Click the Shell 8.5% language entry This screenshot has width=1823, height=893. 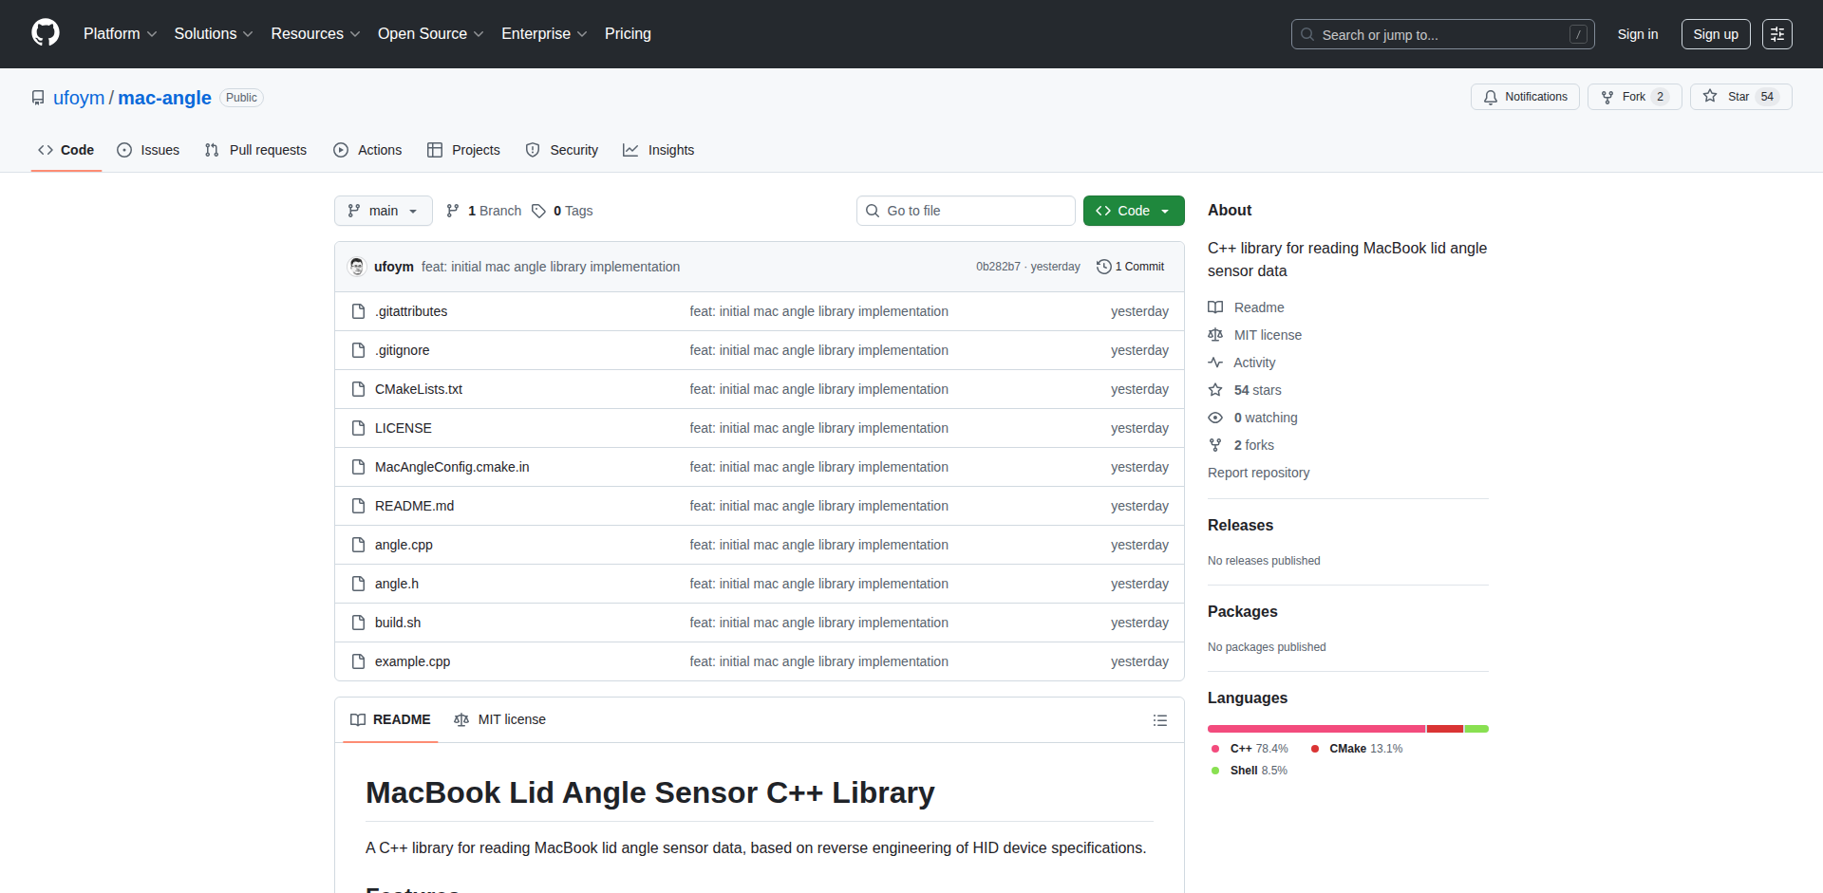[1250, 771]
